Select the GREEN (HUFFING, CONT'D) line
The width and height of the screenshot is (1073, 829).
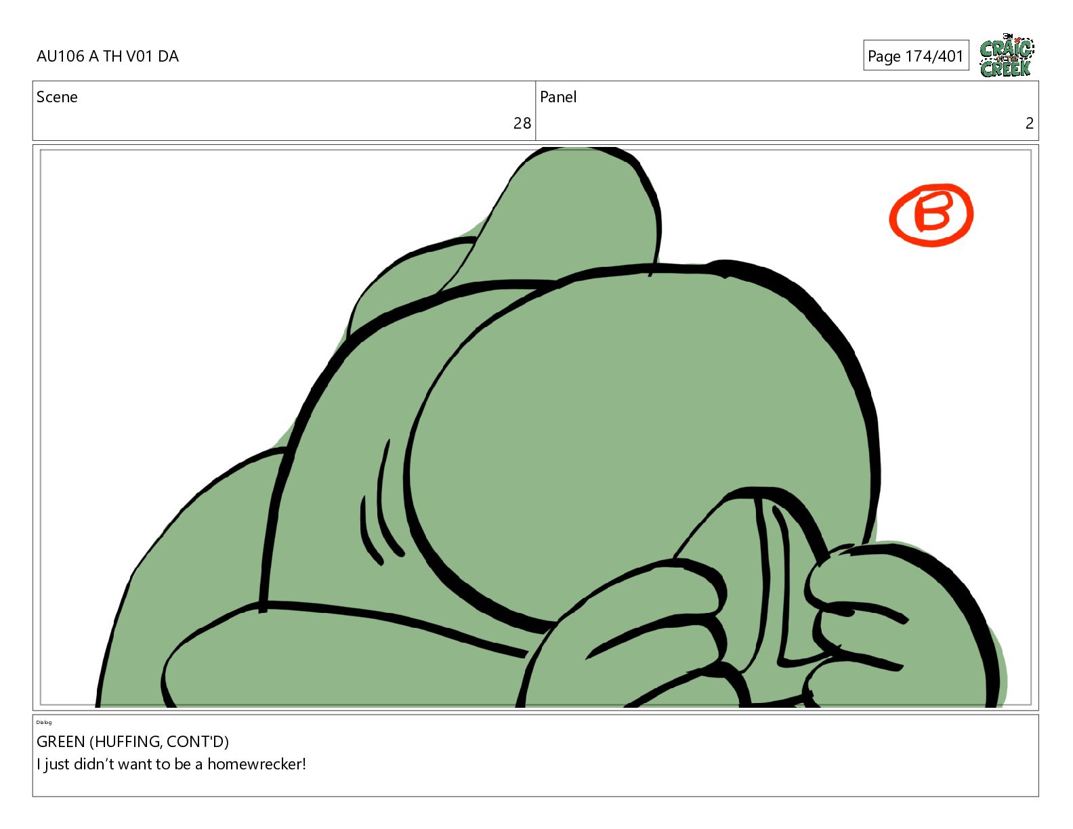(133, 742)
